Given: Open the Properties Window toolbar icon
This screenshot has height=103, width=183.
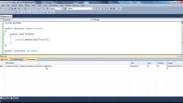Looking at the screenshot, I should pyautogui.click(x=99, y=9).
